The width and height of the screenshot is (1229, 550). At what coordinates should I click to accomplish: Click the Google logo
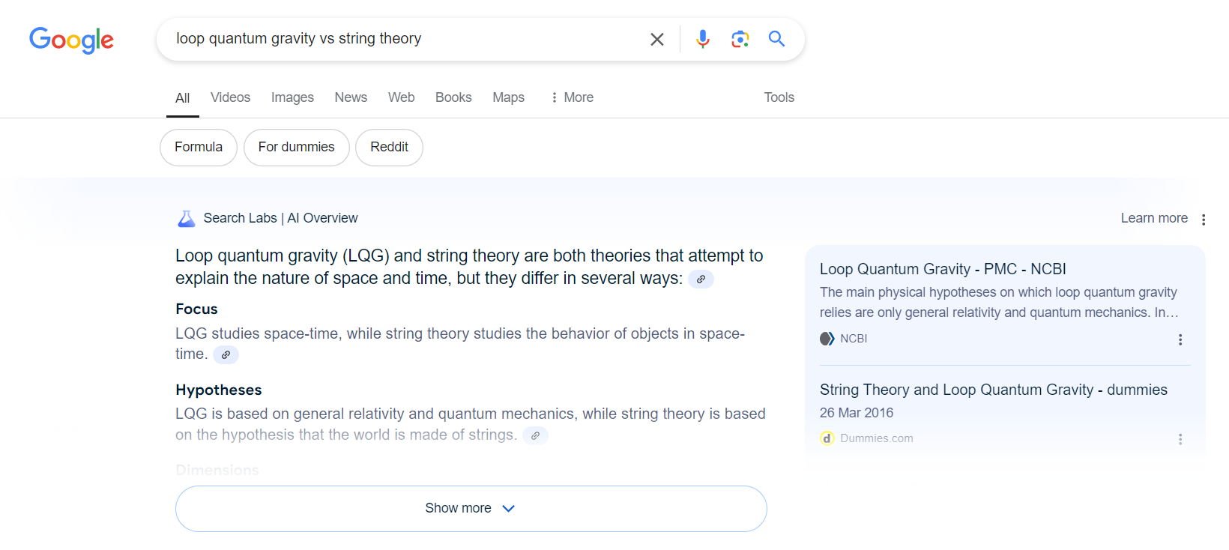click(71, 40)
